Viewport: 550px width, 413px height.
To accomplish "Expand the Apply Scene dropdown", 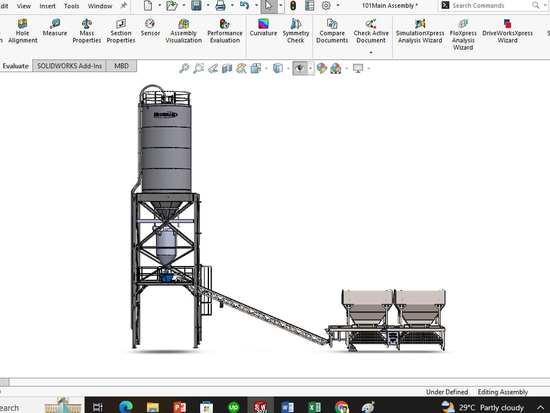I will tap(346, 68).
